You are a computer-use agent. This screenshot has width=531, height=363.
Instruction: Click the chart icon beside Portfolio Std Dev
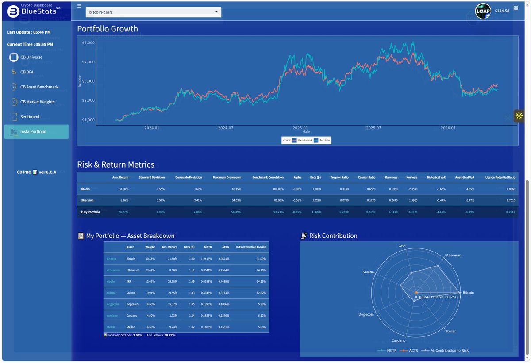click(105, 335)
